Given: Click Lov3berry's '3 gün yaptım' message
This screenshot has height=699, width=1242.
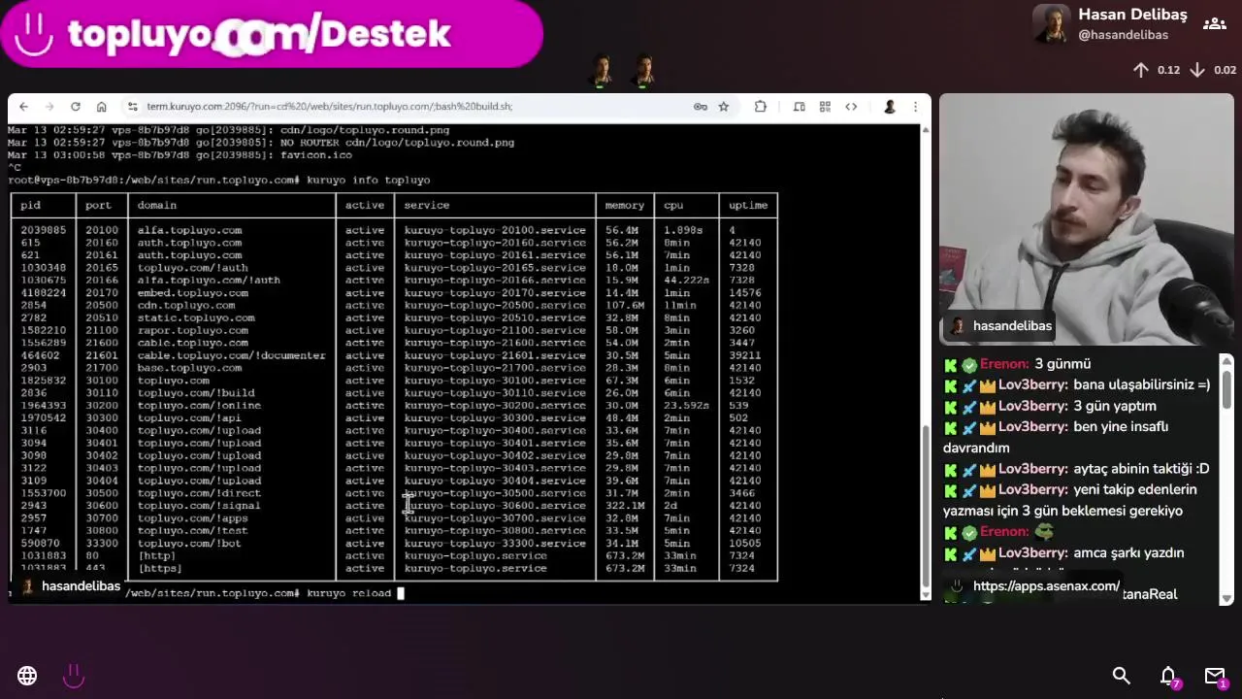Looking at the screenshot, I should (1115, 406).
